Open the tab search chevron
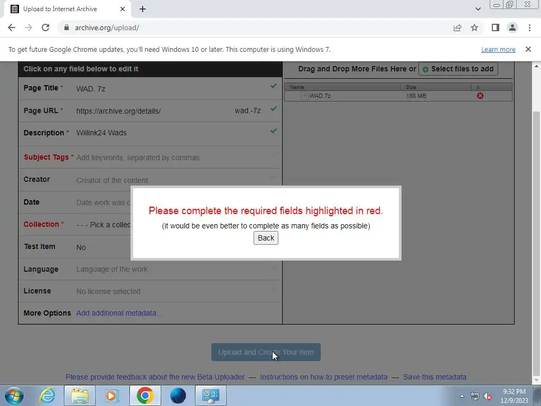541x406 pixels. 478,9
